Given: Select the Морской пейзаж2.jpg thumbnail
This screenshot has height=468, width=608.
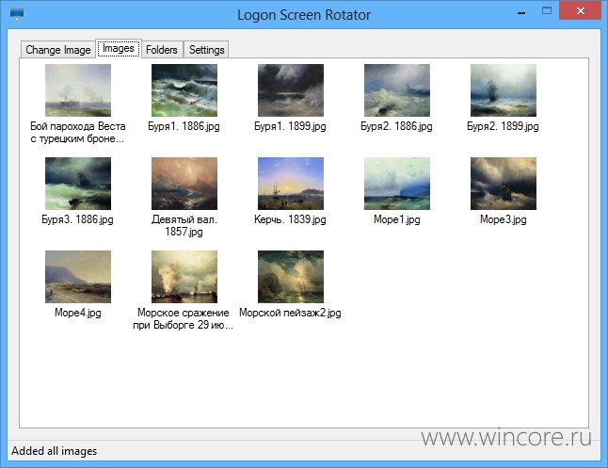Looking at the screenshot, I should [291, 277].
